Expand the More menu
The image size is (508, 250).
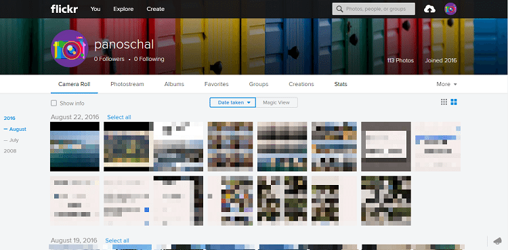point(446,84)
